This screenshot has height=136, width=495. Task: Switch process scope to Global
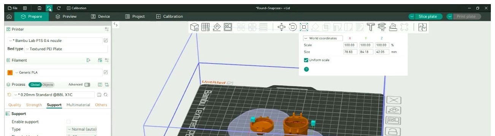(35, 85)
